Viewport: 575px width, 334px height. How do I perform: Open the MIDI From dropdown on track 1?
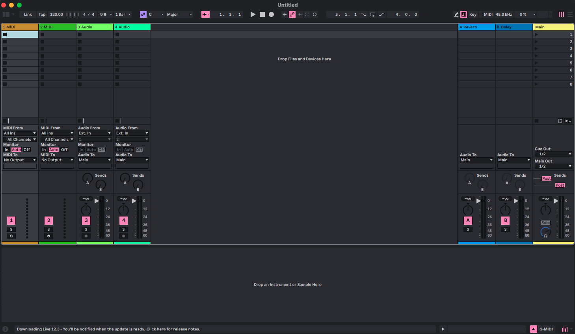click(20, 133)
